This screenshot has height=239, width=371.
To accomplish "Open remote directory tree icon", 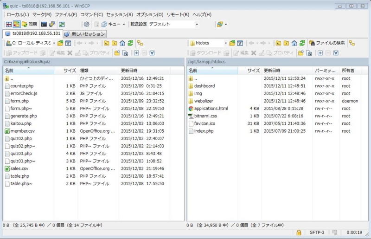I will point(352,43).
